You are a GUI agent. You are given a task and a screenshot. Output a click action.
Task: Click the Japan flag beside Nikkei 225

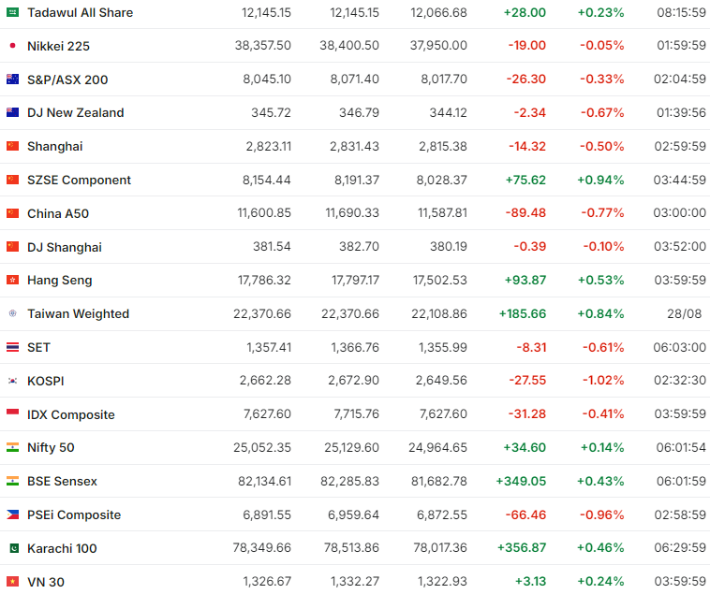12,46
